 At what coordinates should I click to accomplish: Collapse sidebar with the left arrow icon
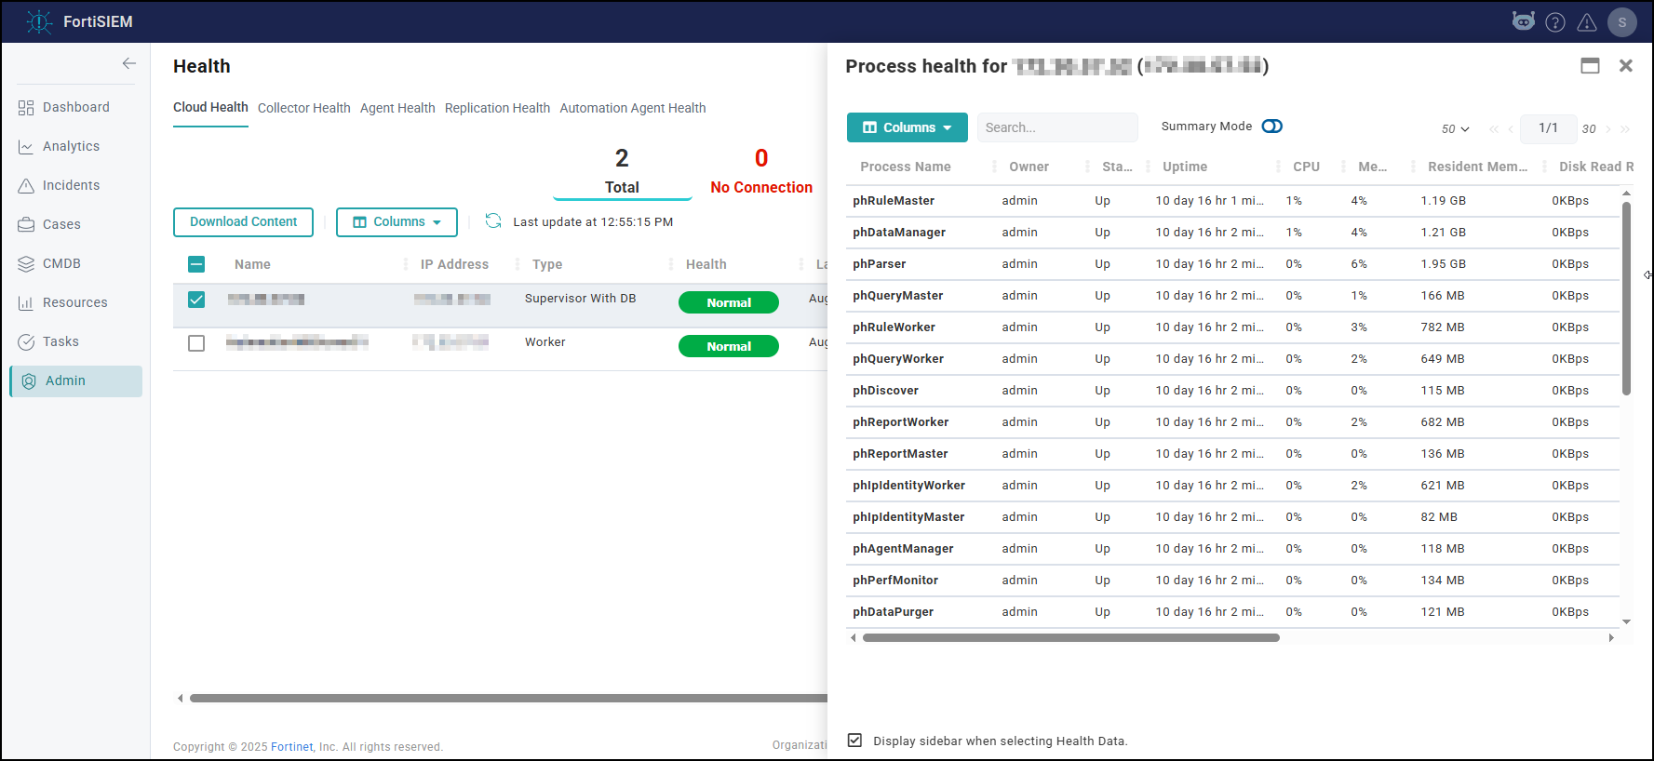click(x=129, y=63)
